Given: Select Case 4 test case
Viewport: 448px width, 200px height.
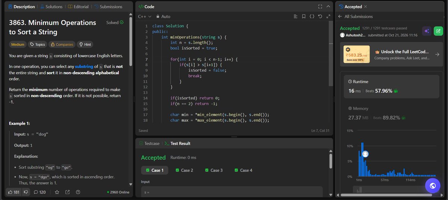Looking at the screenshot, I should click(x=243, y=170).
